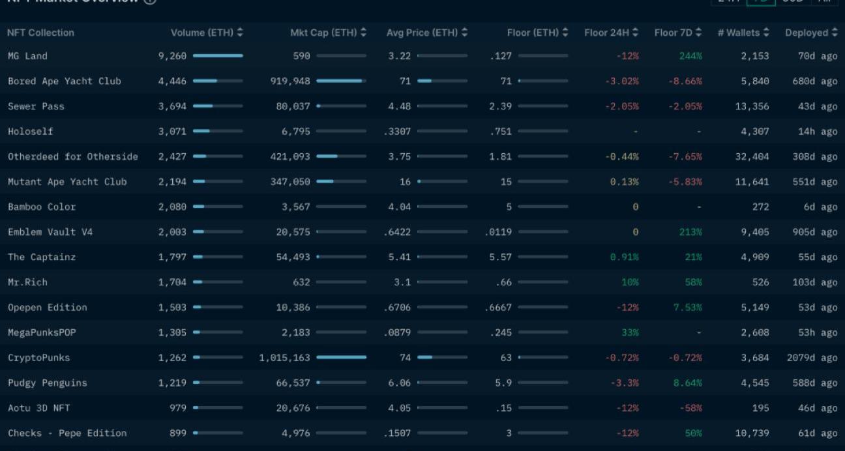Click Holoself floor price .751
Viewport: 845px width, 451px height.
(501, 132)
